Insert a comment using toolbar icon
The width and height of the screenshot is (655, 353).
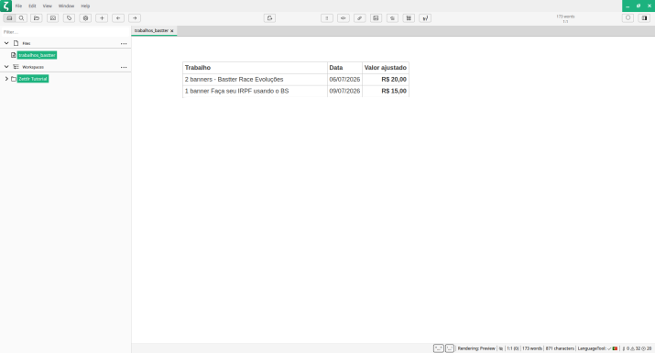[392, 18]
